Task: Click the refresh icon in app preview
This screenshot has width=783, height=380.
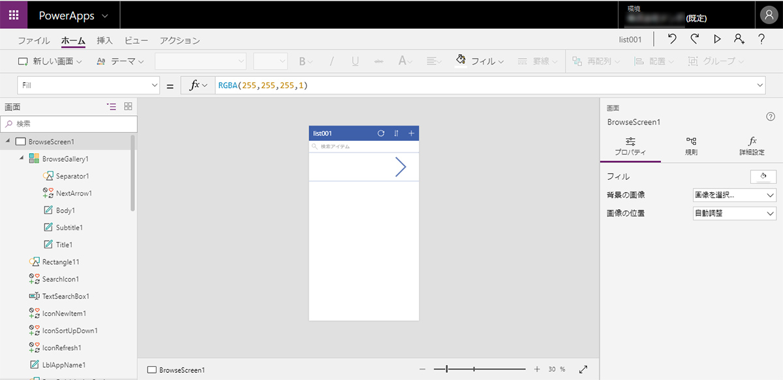Action: click(381, 133)
